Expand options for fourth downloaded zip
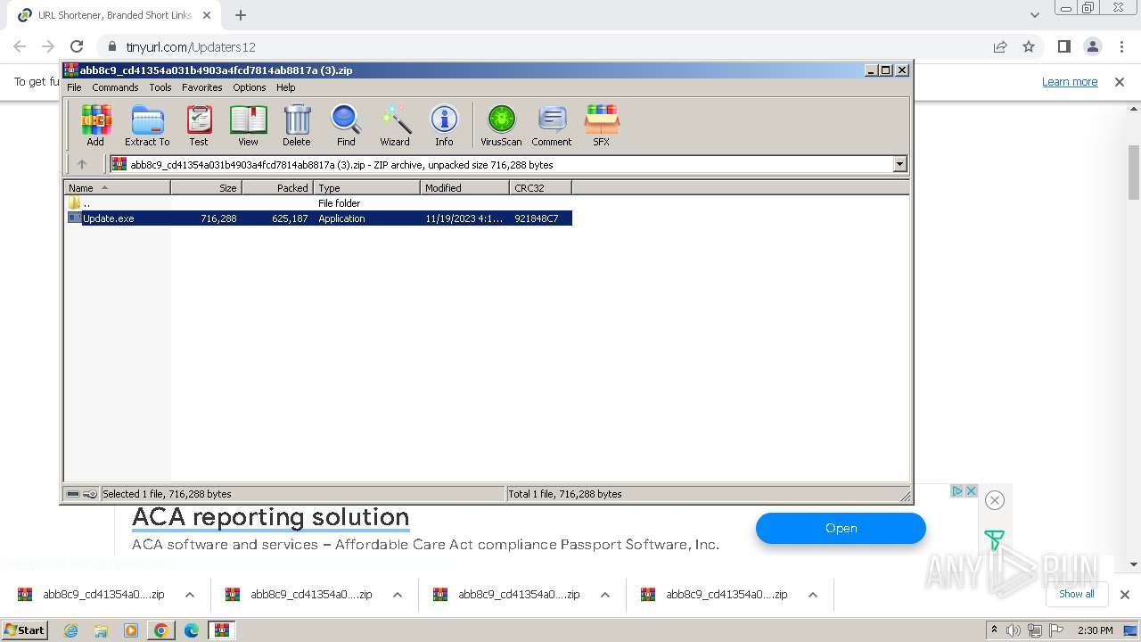This screenshot has width=1141, height=642. (x=812, y=595)
